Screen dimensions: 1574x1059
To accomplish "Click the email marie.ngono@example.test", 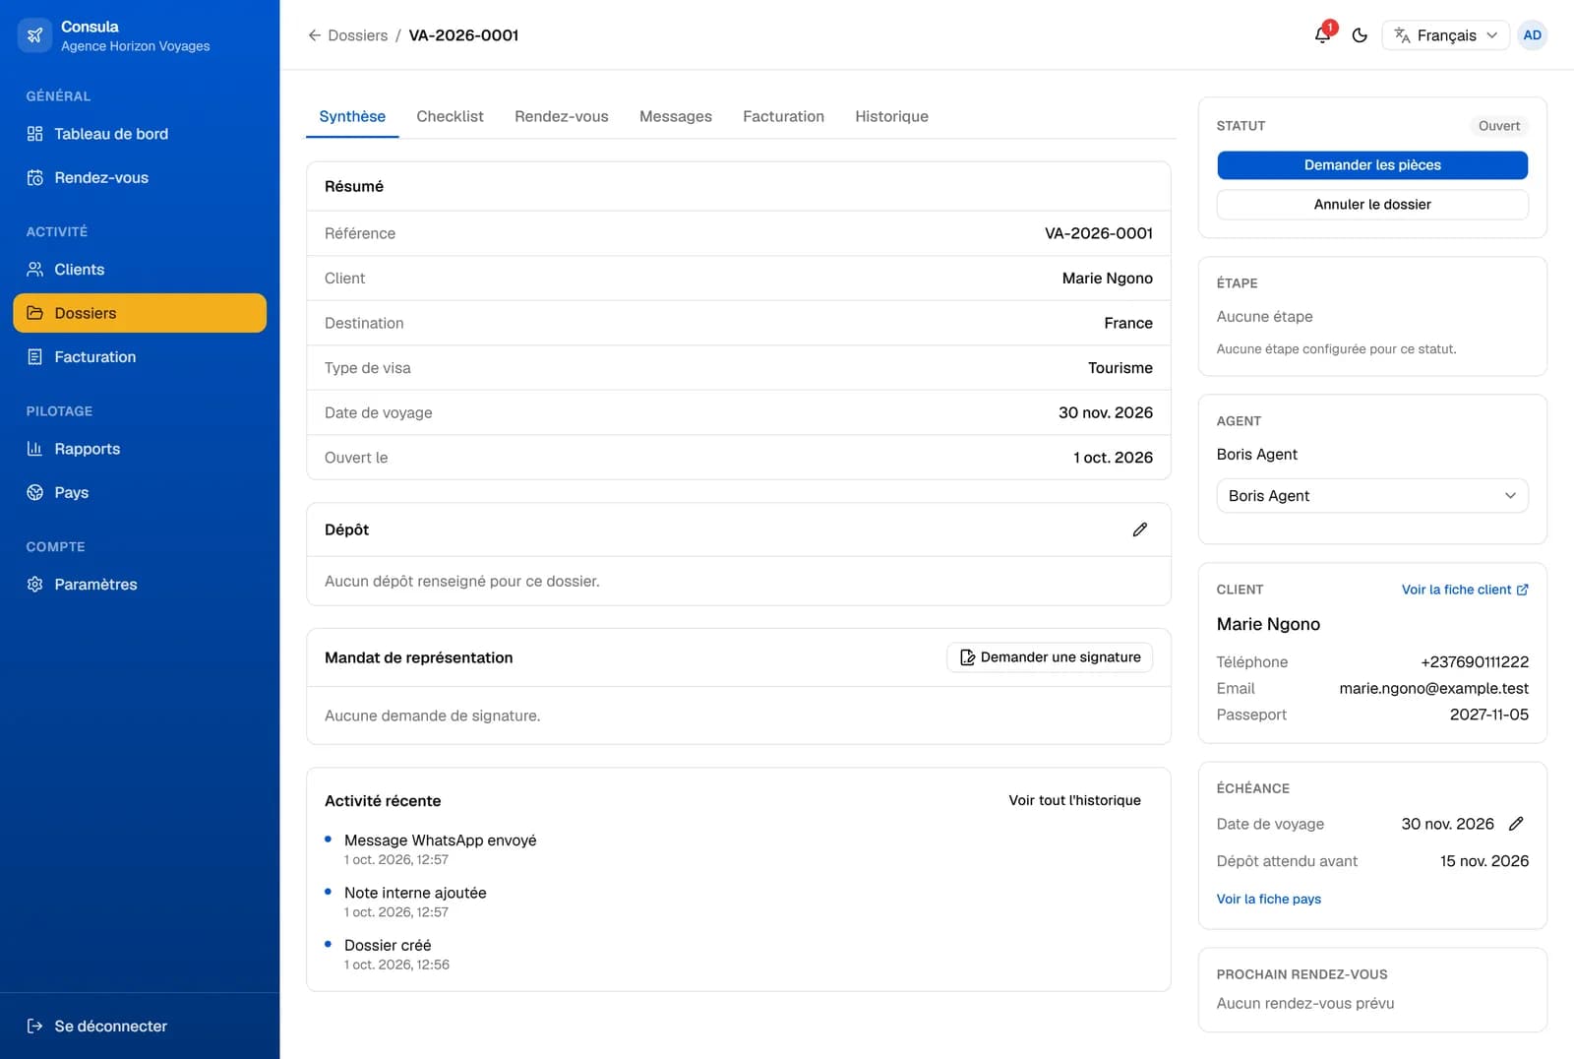I will click(1433, 689).
